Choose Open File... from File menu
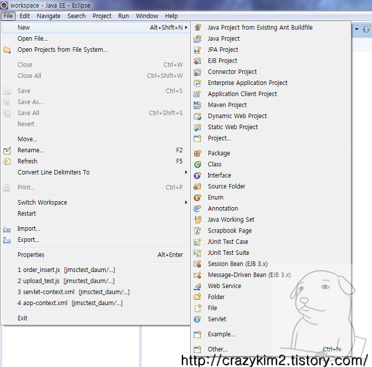The width and height of the screenshot is (372, 367). tap(96, 38)
